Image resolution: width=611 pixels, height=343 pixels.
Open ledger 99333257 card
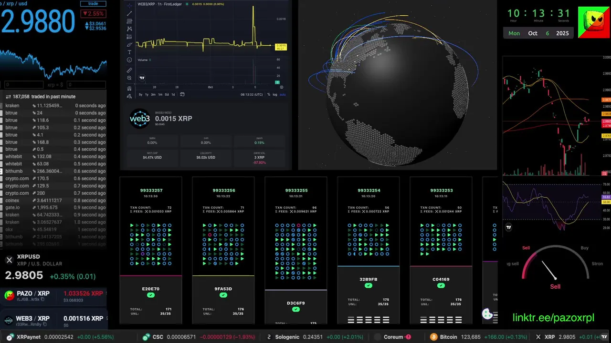pos(151,250)
